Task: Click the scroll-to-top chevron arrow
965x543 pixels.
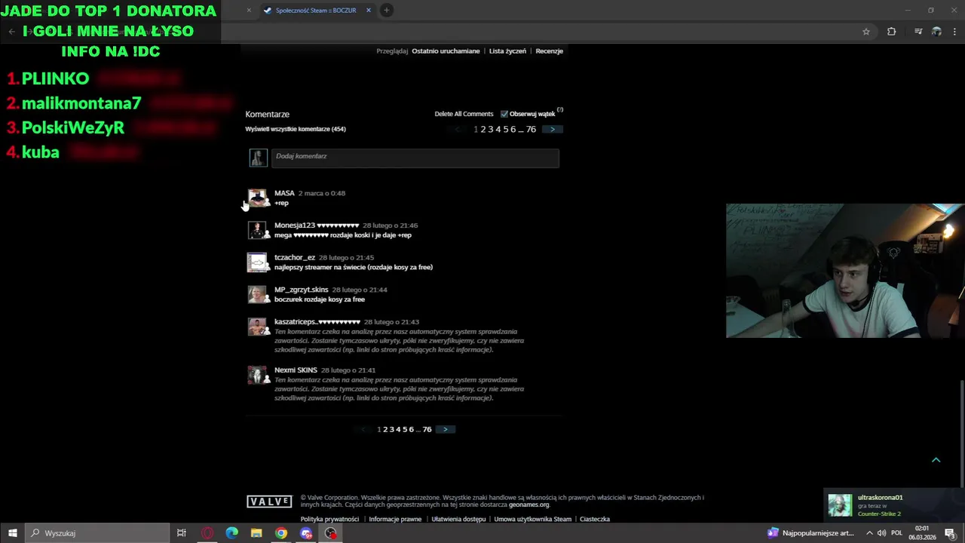Action: click(x=936, y=460)
